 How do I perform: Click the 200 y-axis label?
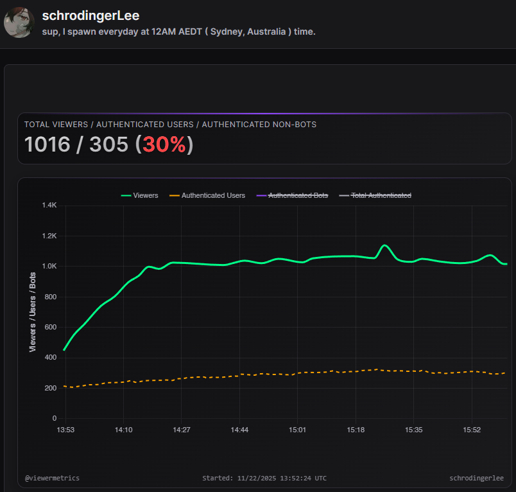pos(51,388)
